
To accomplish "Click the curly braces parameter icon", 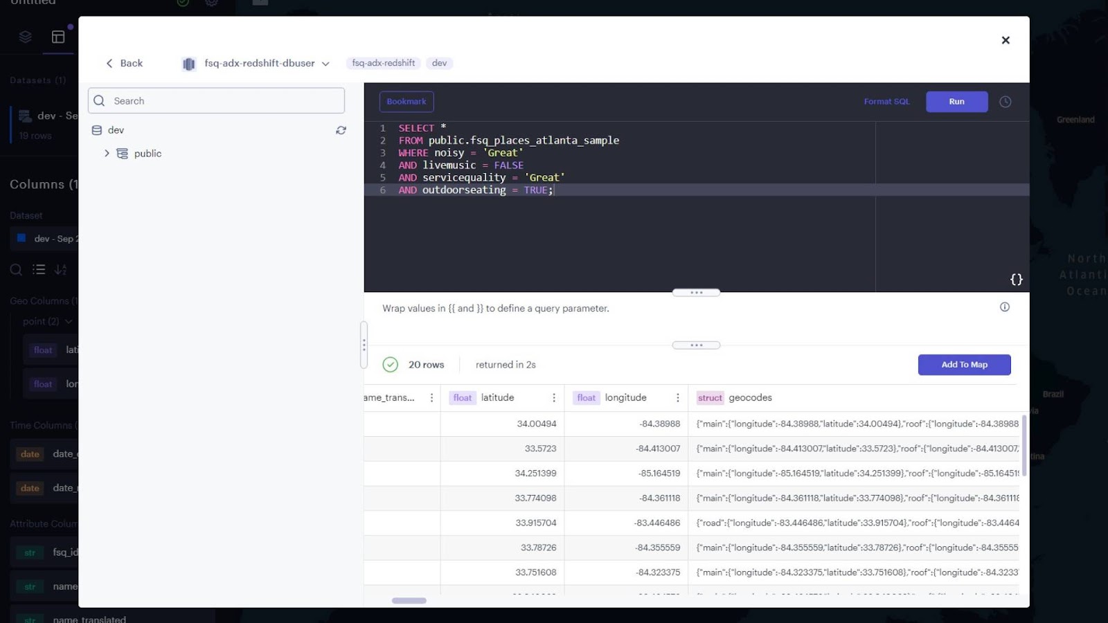I will point(1016,280).
